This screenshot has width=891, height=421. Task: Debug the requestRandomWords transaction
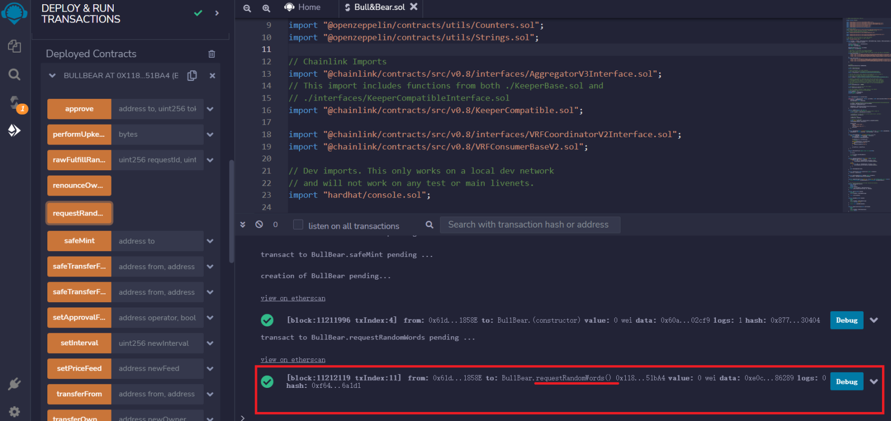846,382
